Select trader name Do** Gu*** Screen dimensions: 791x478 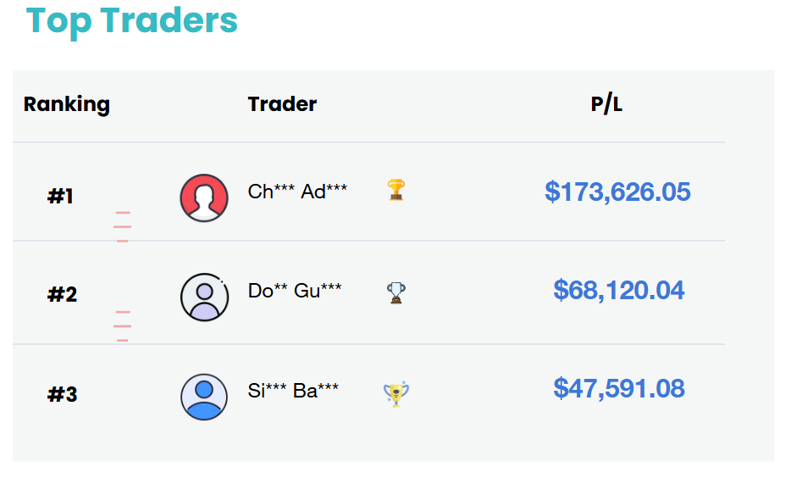pos(295,290)
